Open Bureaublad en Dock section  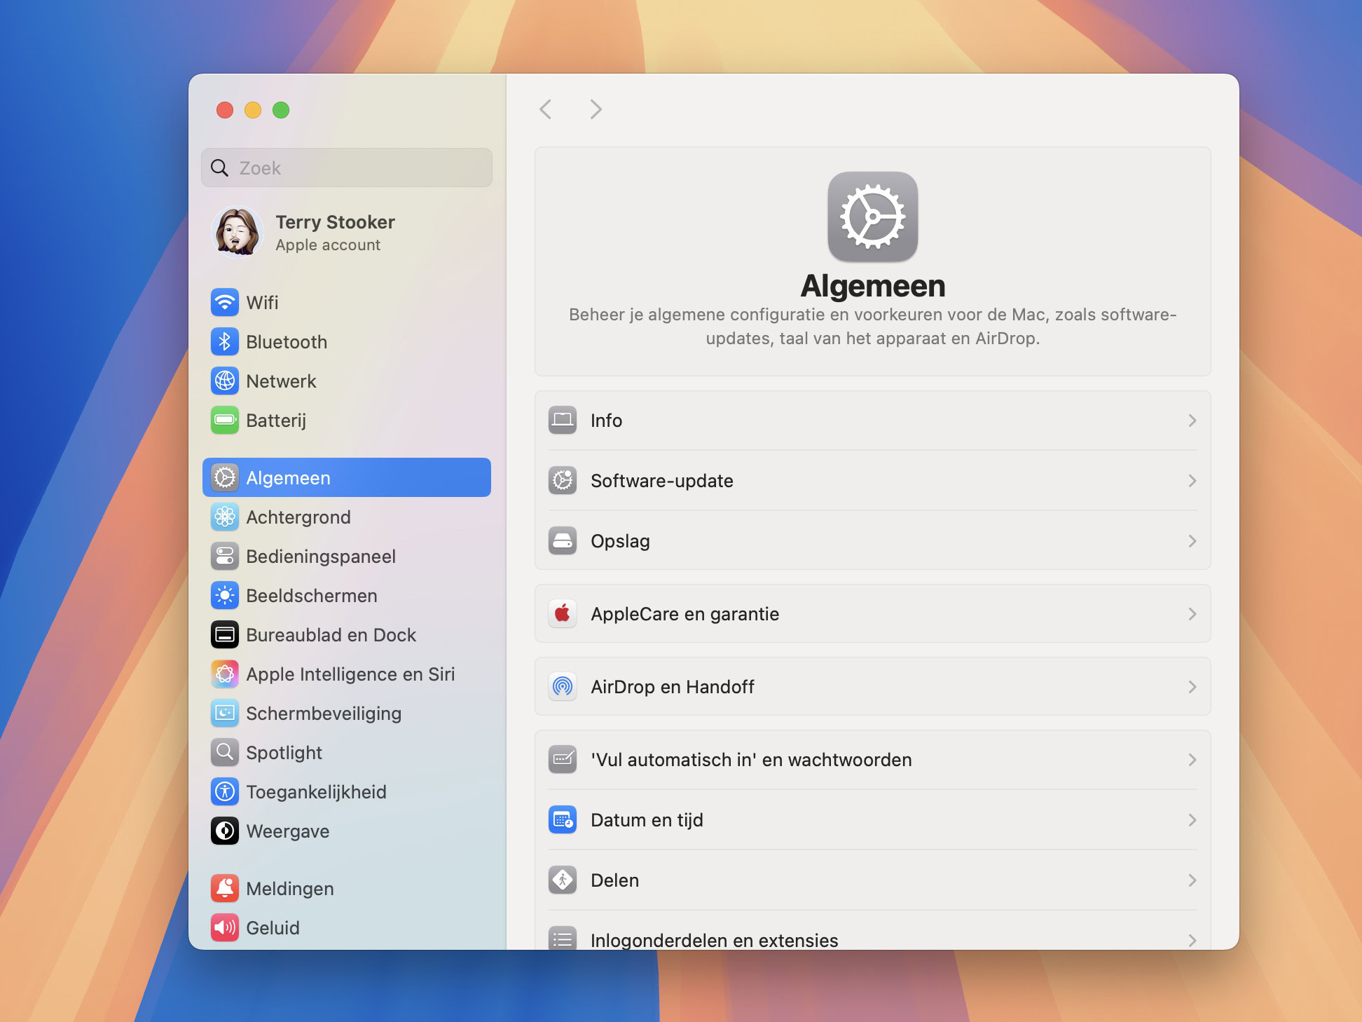(331, 635)
